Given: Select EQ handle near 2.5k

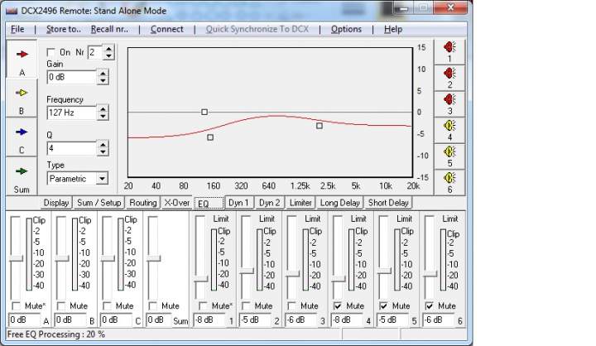Looking at the screenshot, I should (x=320, y=126).
